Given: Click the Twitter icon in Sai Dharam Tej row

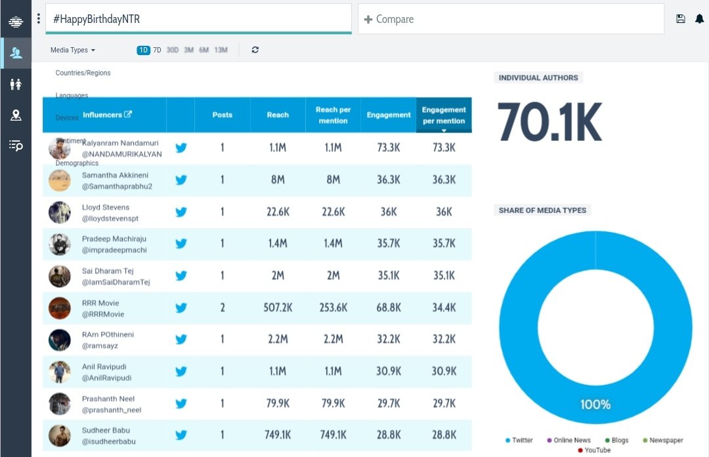Looking at the screenshot, I should pos(181,275).
